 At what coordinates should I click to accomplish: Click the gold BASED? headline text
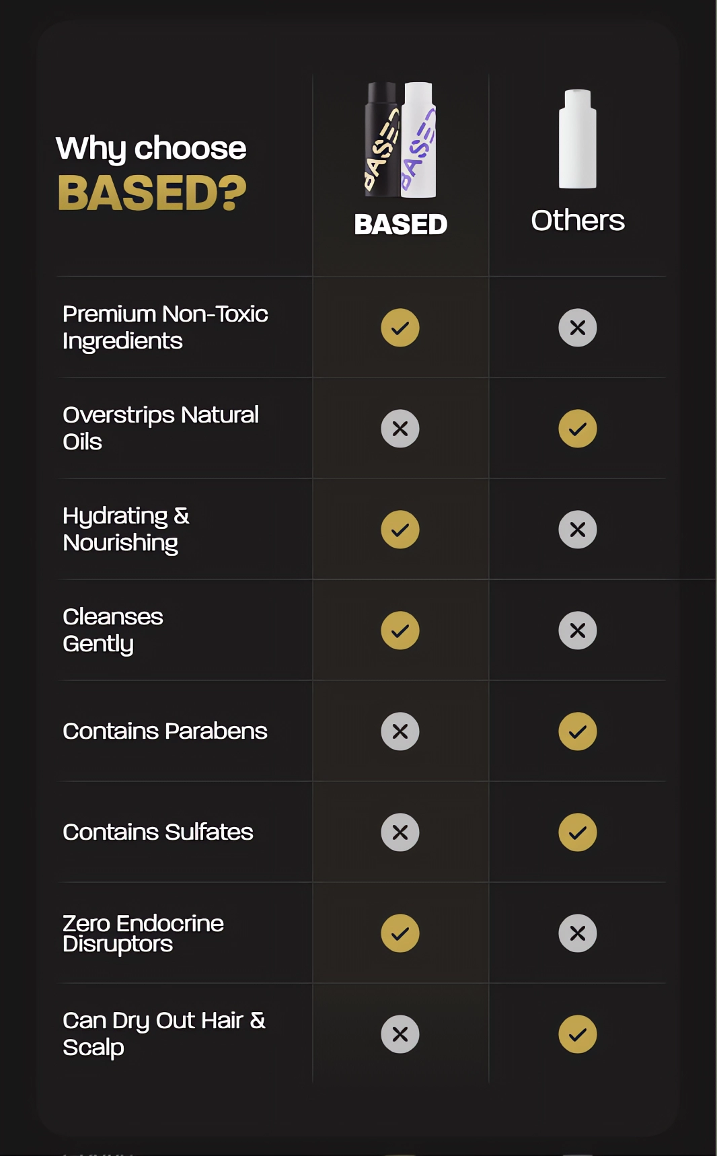click(x=152, y=193)
